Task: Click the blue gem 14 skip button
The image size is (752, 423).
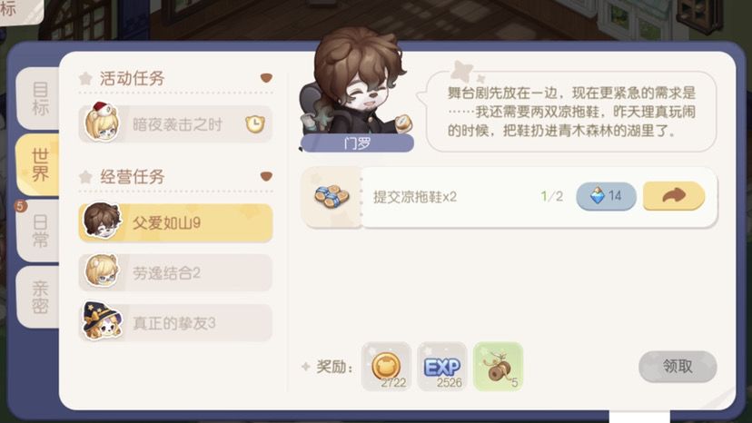Action: (x=606, y=196)
